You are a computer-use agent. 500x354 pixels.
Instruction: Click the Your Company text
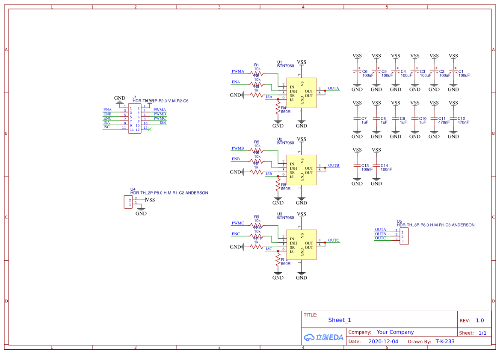point(395,332)
